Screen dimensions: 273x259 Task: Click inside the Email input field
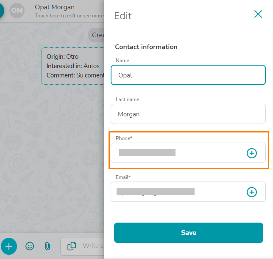(178, 192)
